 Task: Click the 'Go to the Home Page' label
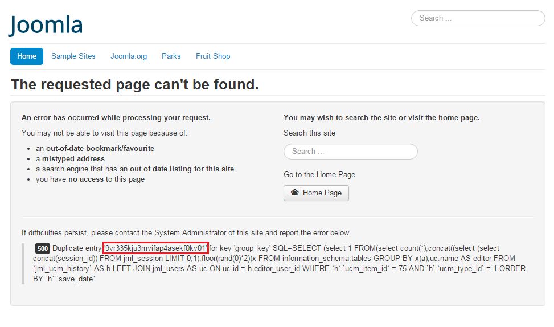(319, 175)
